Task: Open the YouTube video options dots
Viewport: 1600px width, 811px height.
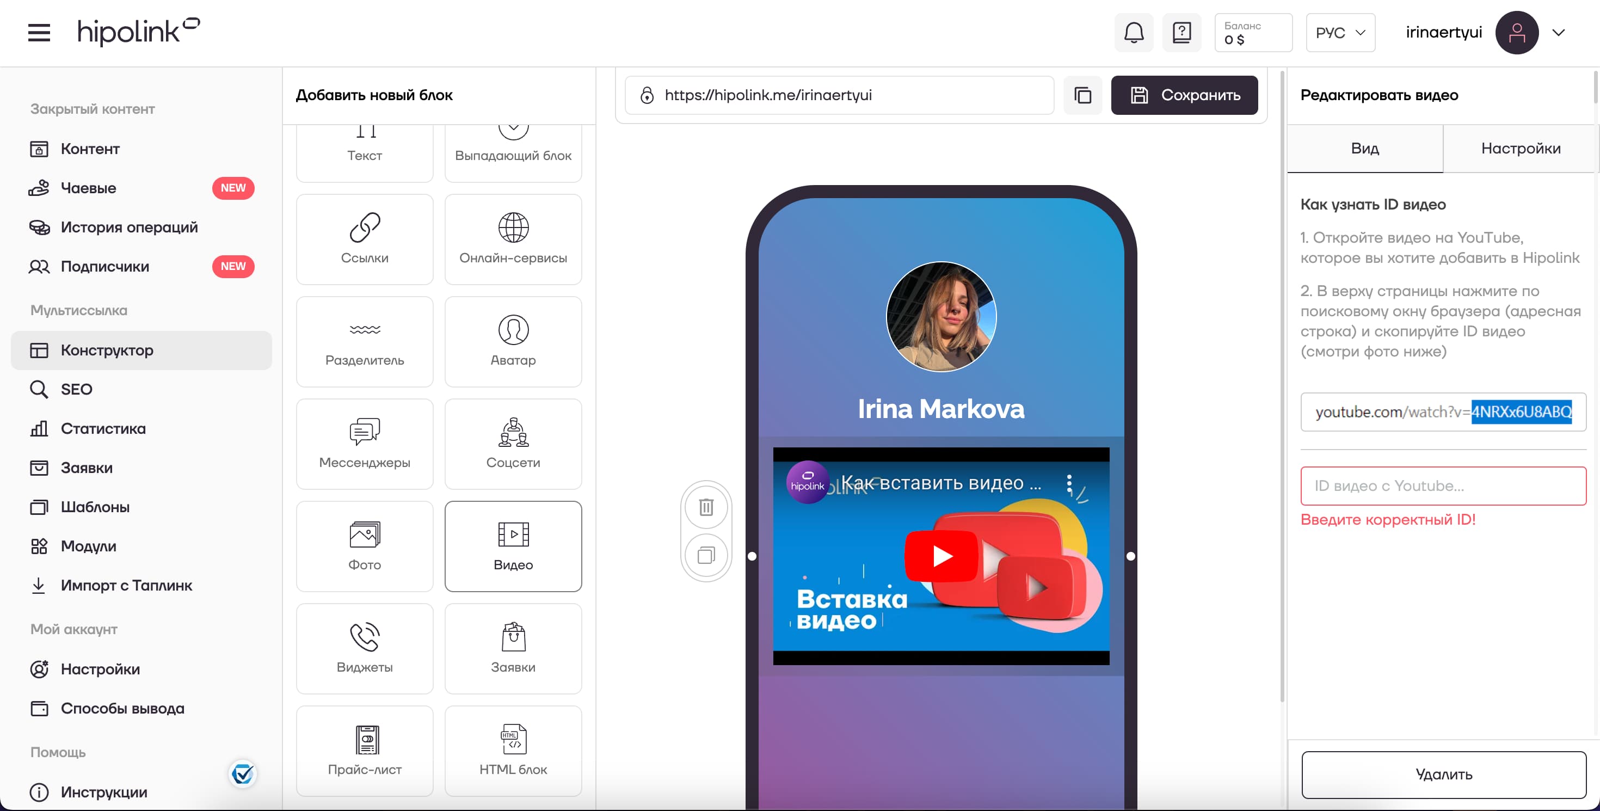Action: [1069, 484]
